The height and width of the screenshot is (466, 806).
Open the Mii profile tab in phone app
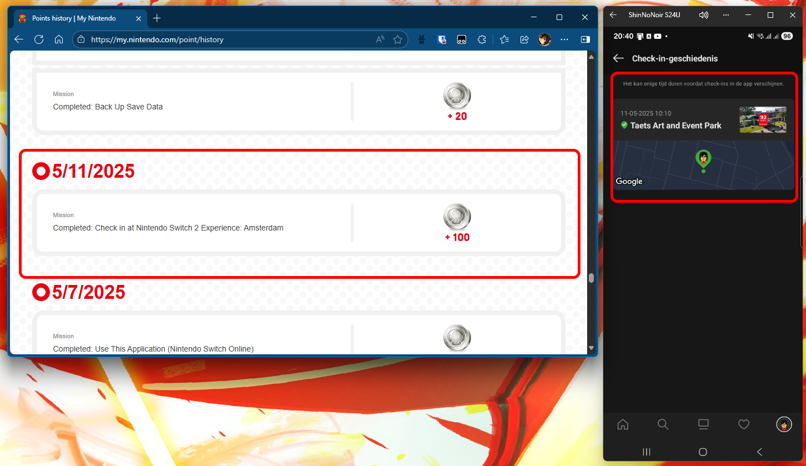784,424
